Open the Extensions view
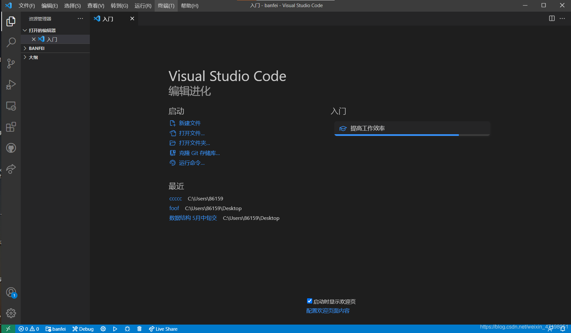The height and width of the screenshot is (333, 571). pos(11,127)
